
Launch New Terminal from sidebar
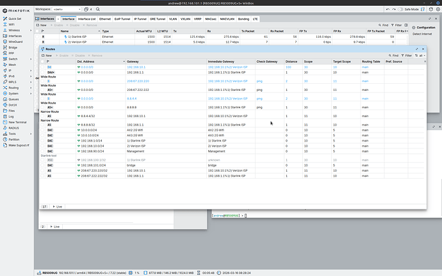[x=17, y=122]
